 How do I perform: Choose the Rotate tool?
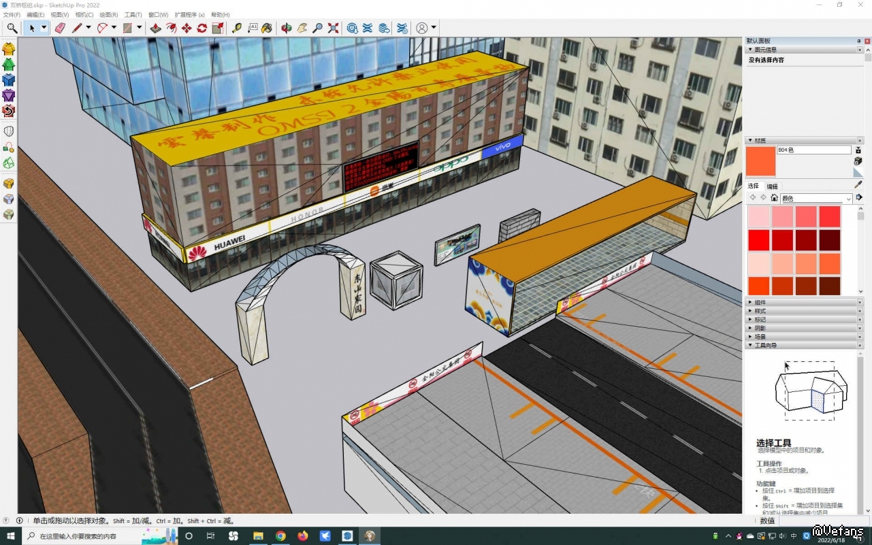(202, 28)
